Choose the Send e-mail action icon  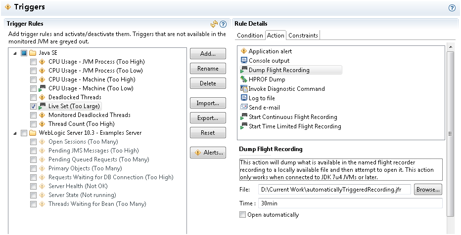(243, 108)
